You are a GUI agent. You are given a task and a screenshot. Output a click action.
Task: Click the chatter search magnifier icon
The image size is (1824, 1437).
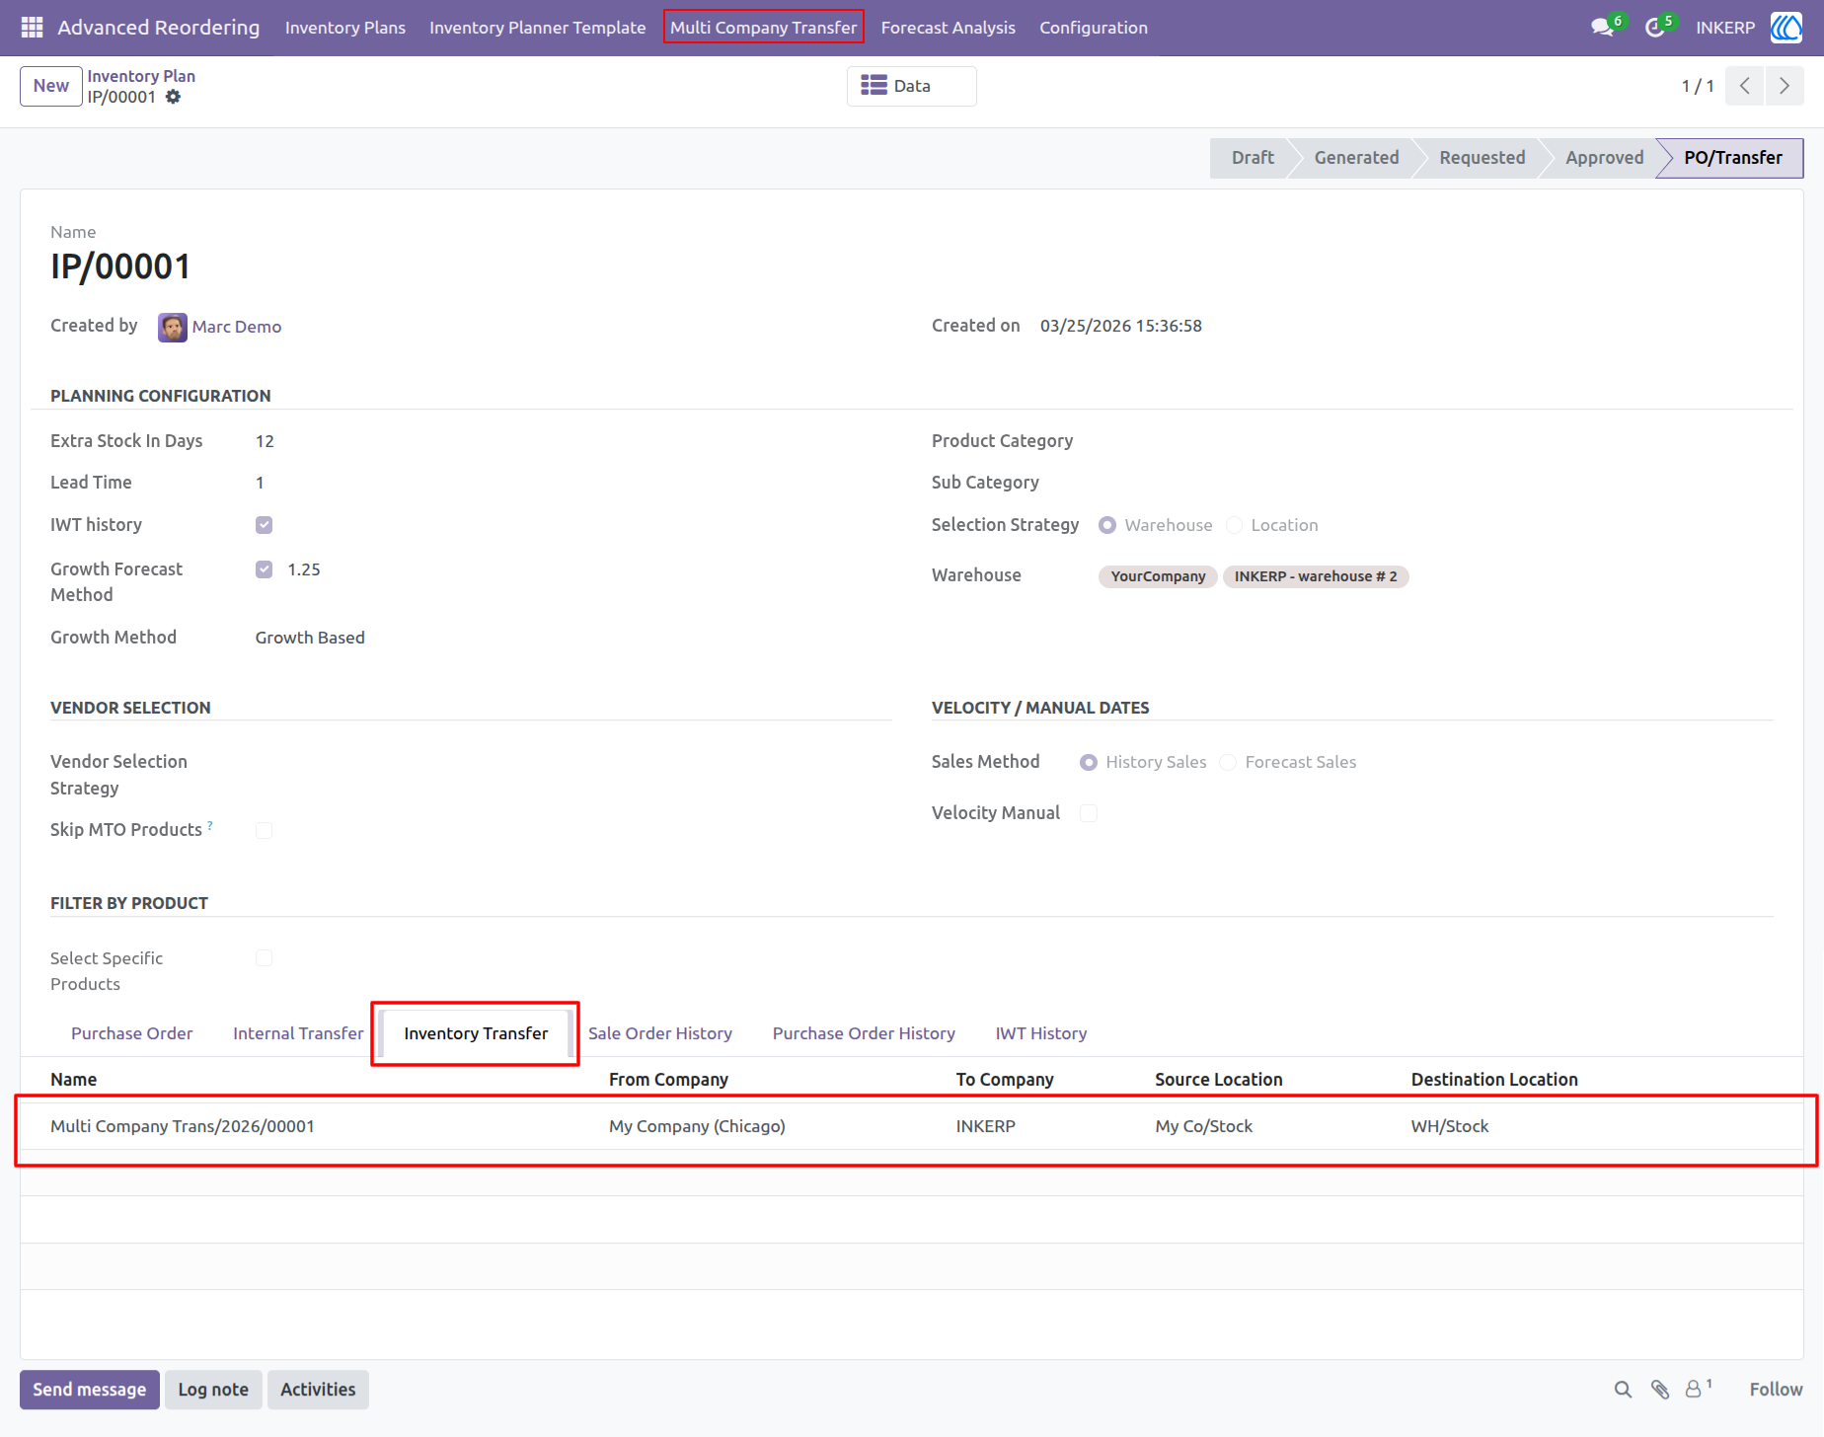(x=1623, y=1390)
